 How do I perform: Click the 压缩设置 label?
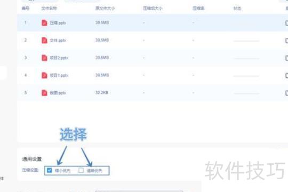(x=30, y=170)
